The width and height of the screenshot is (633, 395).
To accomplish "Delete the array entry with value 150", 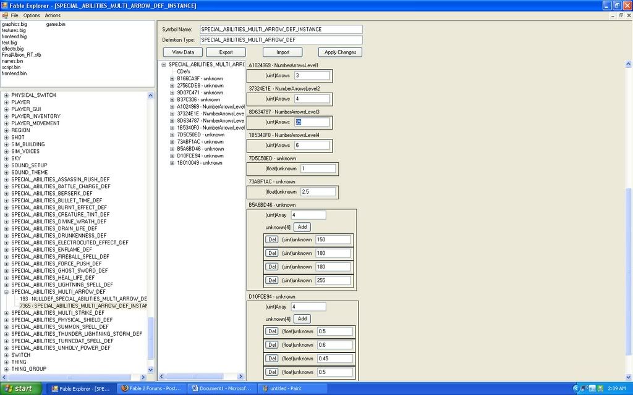I will (x=272, y=240).
